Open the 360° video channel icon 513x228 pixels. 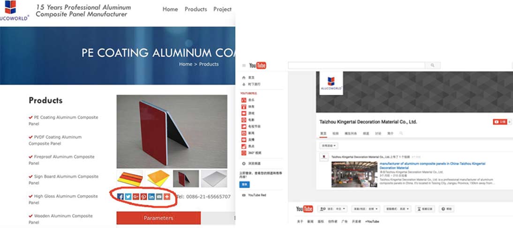(243, 153)
